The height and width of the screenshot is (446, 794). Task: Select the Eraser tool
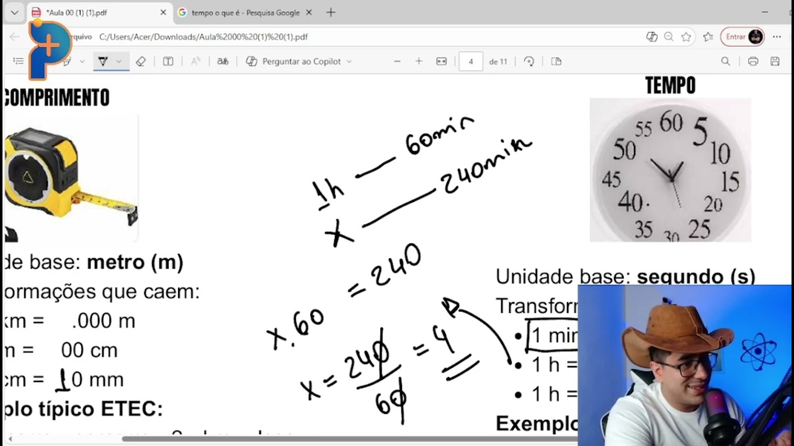pos(141,61)
